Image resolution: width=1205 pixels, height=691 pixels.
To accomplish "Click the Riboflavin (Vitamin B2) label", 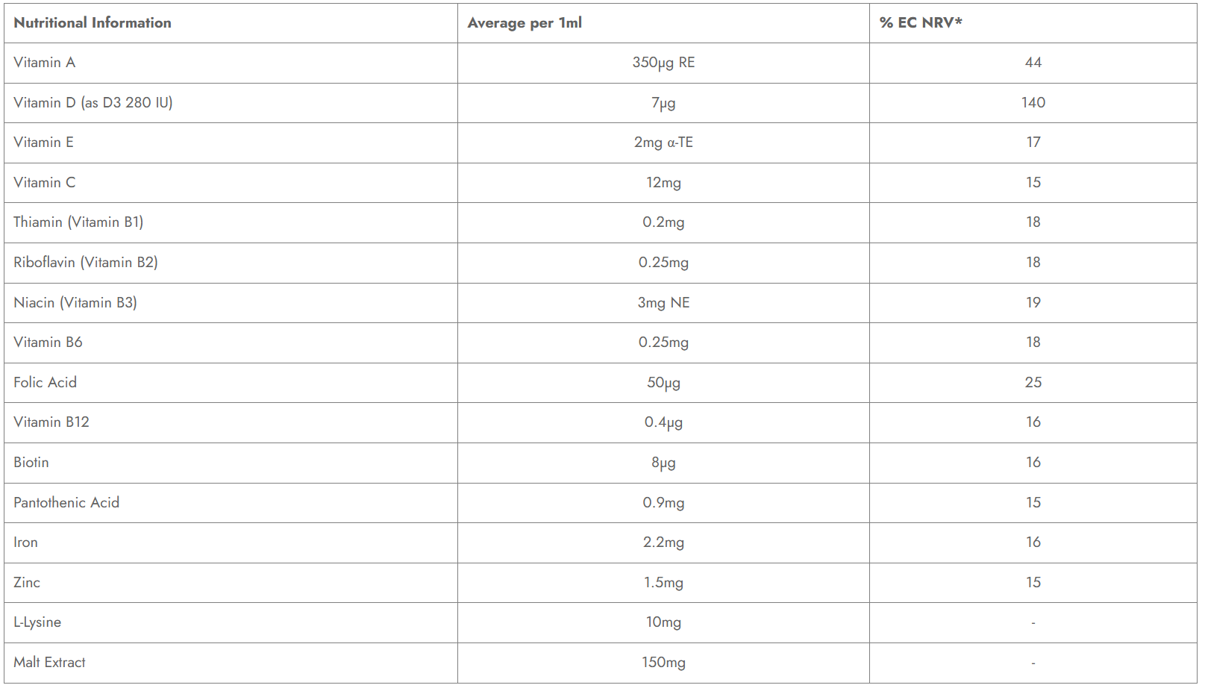I will 86,263.
